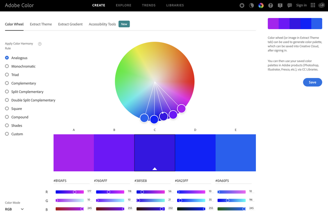Click the hex field #B10AF5

tap(71, 181)
